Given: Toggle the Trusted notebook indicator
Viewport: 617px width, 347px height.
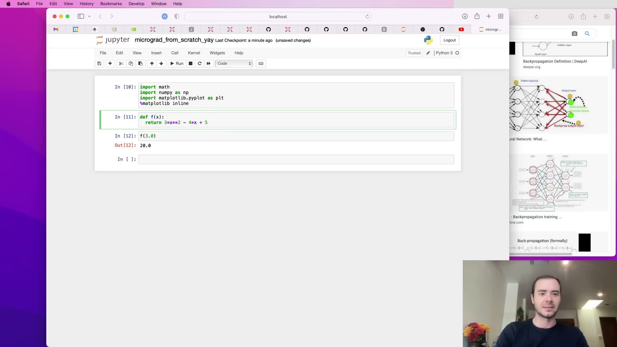Looking at the screenshot, I should pyautogui.click(x=414, y=53).
